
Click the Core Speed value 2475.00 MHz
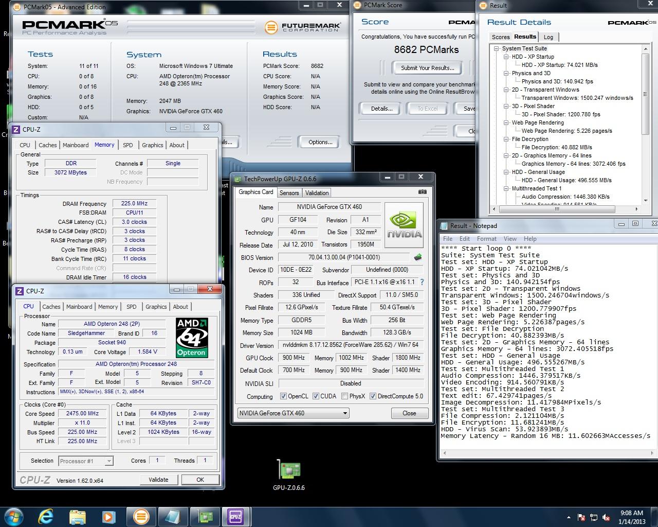click(x=83, y=414)
